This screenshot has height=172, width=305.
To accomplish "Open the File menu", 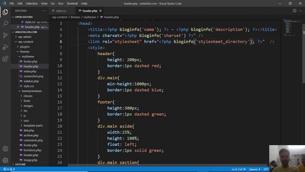I will [11, 3].
